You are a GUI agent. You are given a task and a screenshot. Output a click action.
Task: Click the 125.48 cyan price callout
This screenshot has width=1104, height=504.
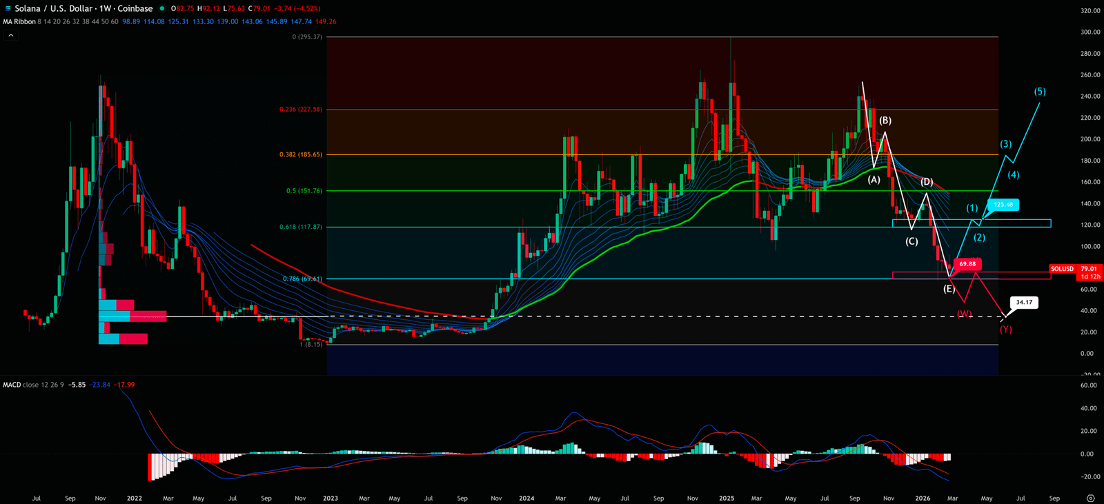(x=1003, y=205)
